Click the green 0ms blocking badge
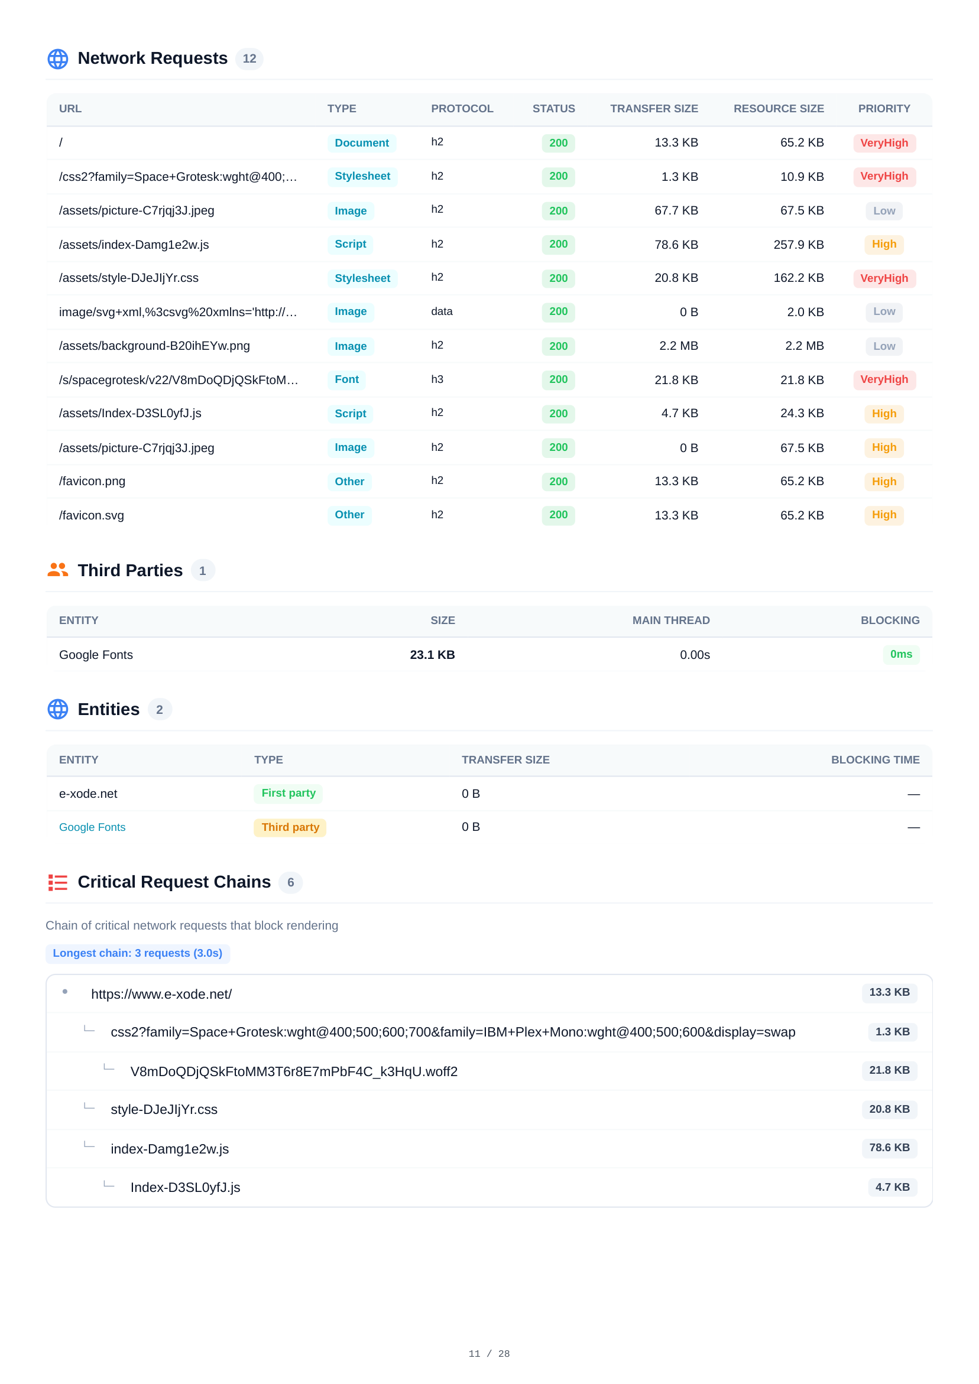 point(901,655)
